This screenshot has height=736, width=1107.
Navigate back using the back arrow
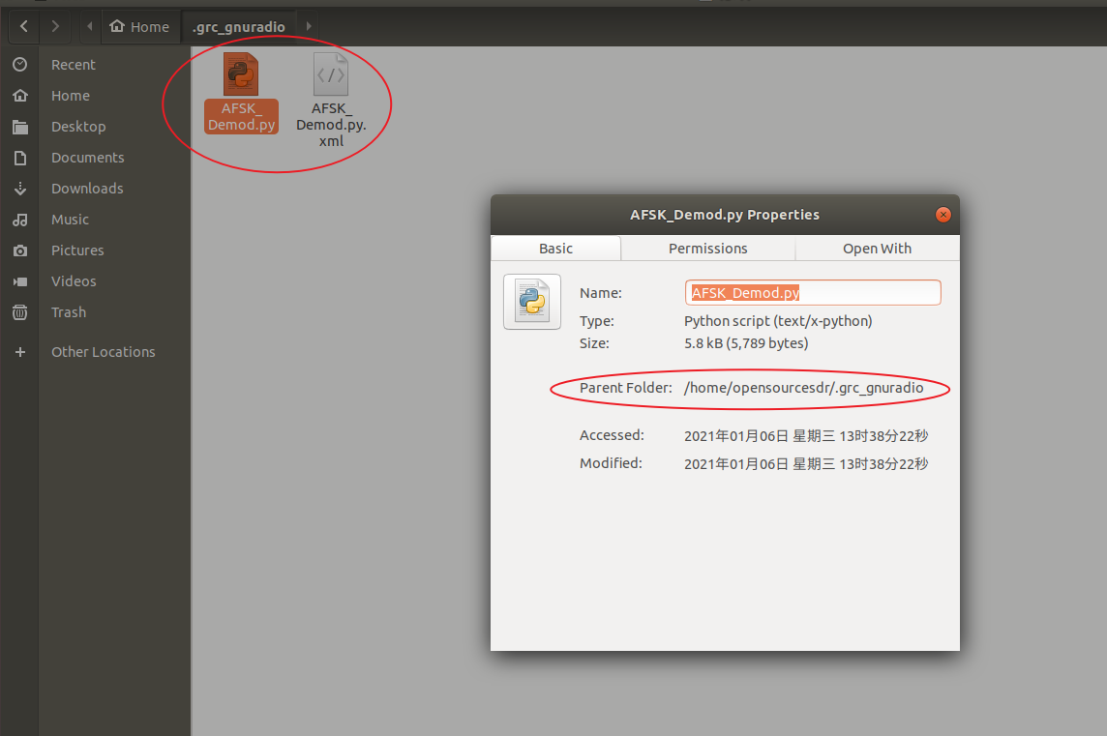click(22, 26)
